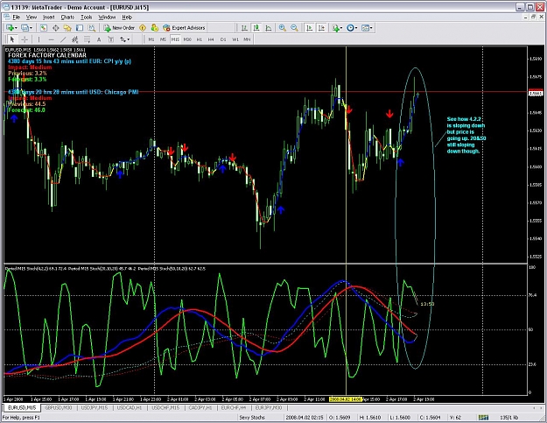Open the Market Watch window icon
Screen dimensions: 547x423
coord(44,28)
